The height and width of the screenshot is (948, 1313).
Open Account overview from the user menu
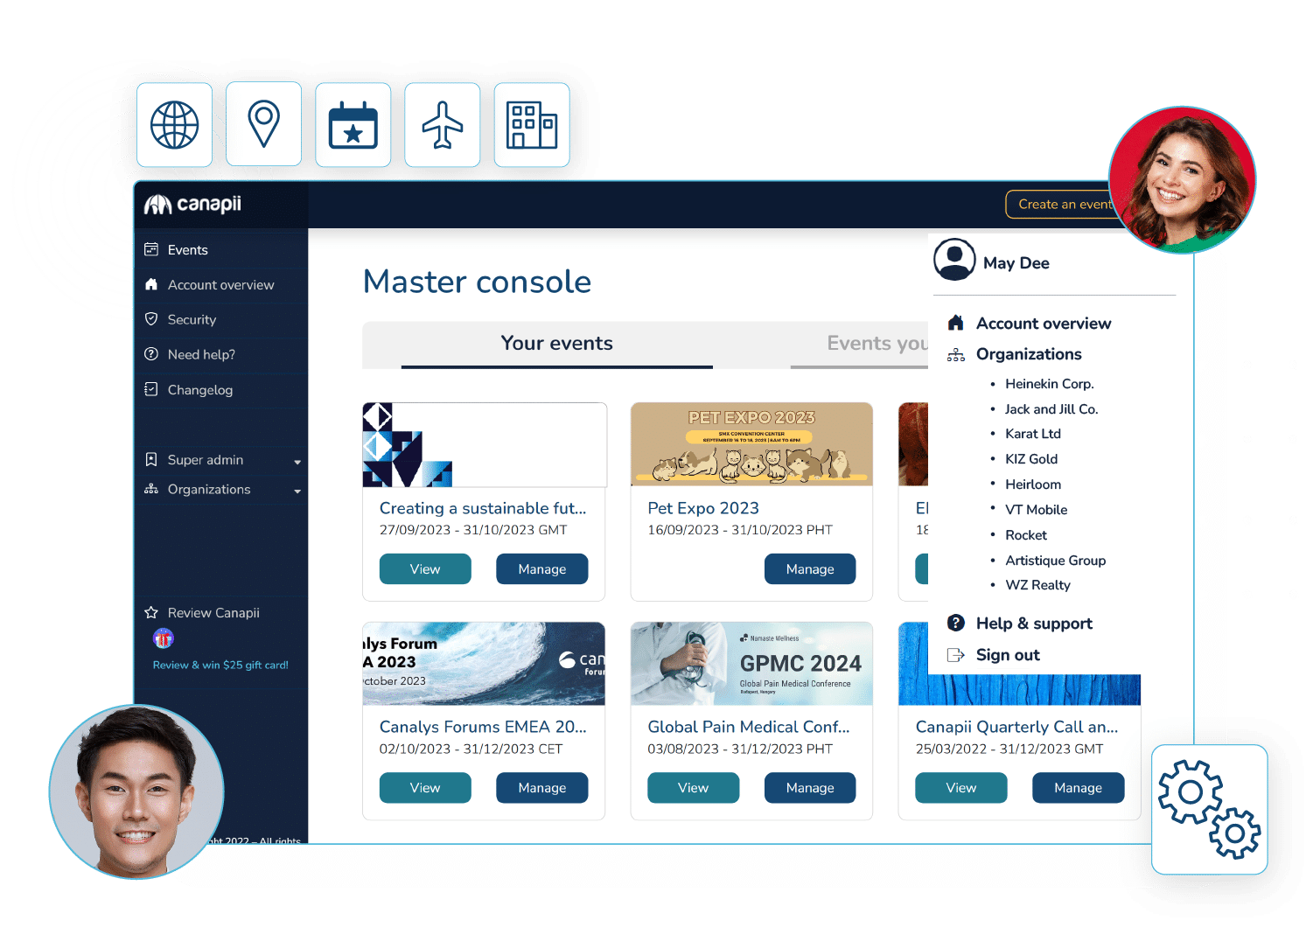[1044, 323]
